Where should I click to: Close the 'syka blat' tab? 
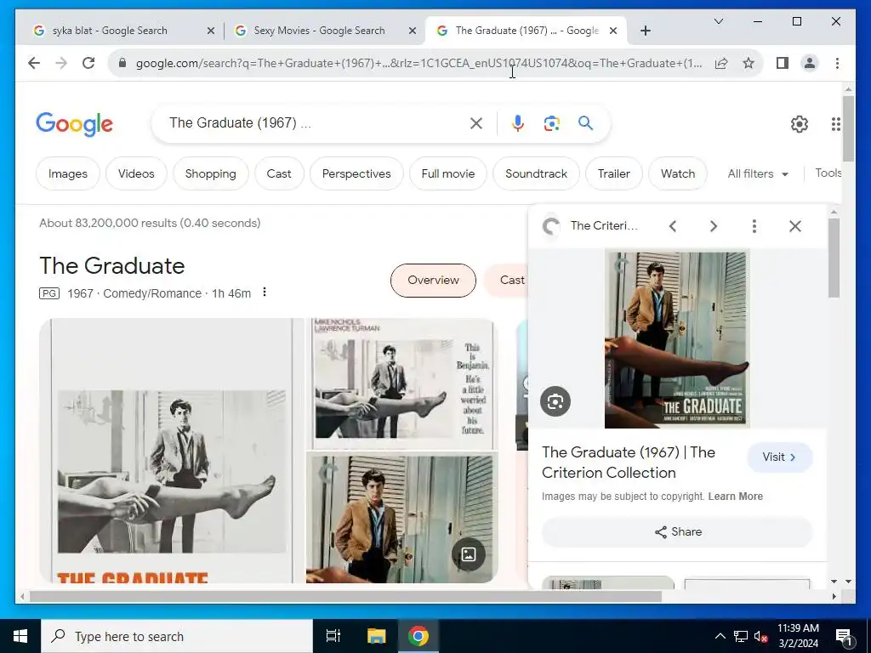pos(211,31)
